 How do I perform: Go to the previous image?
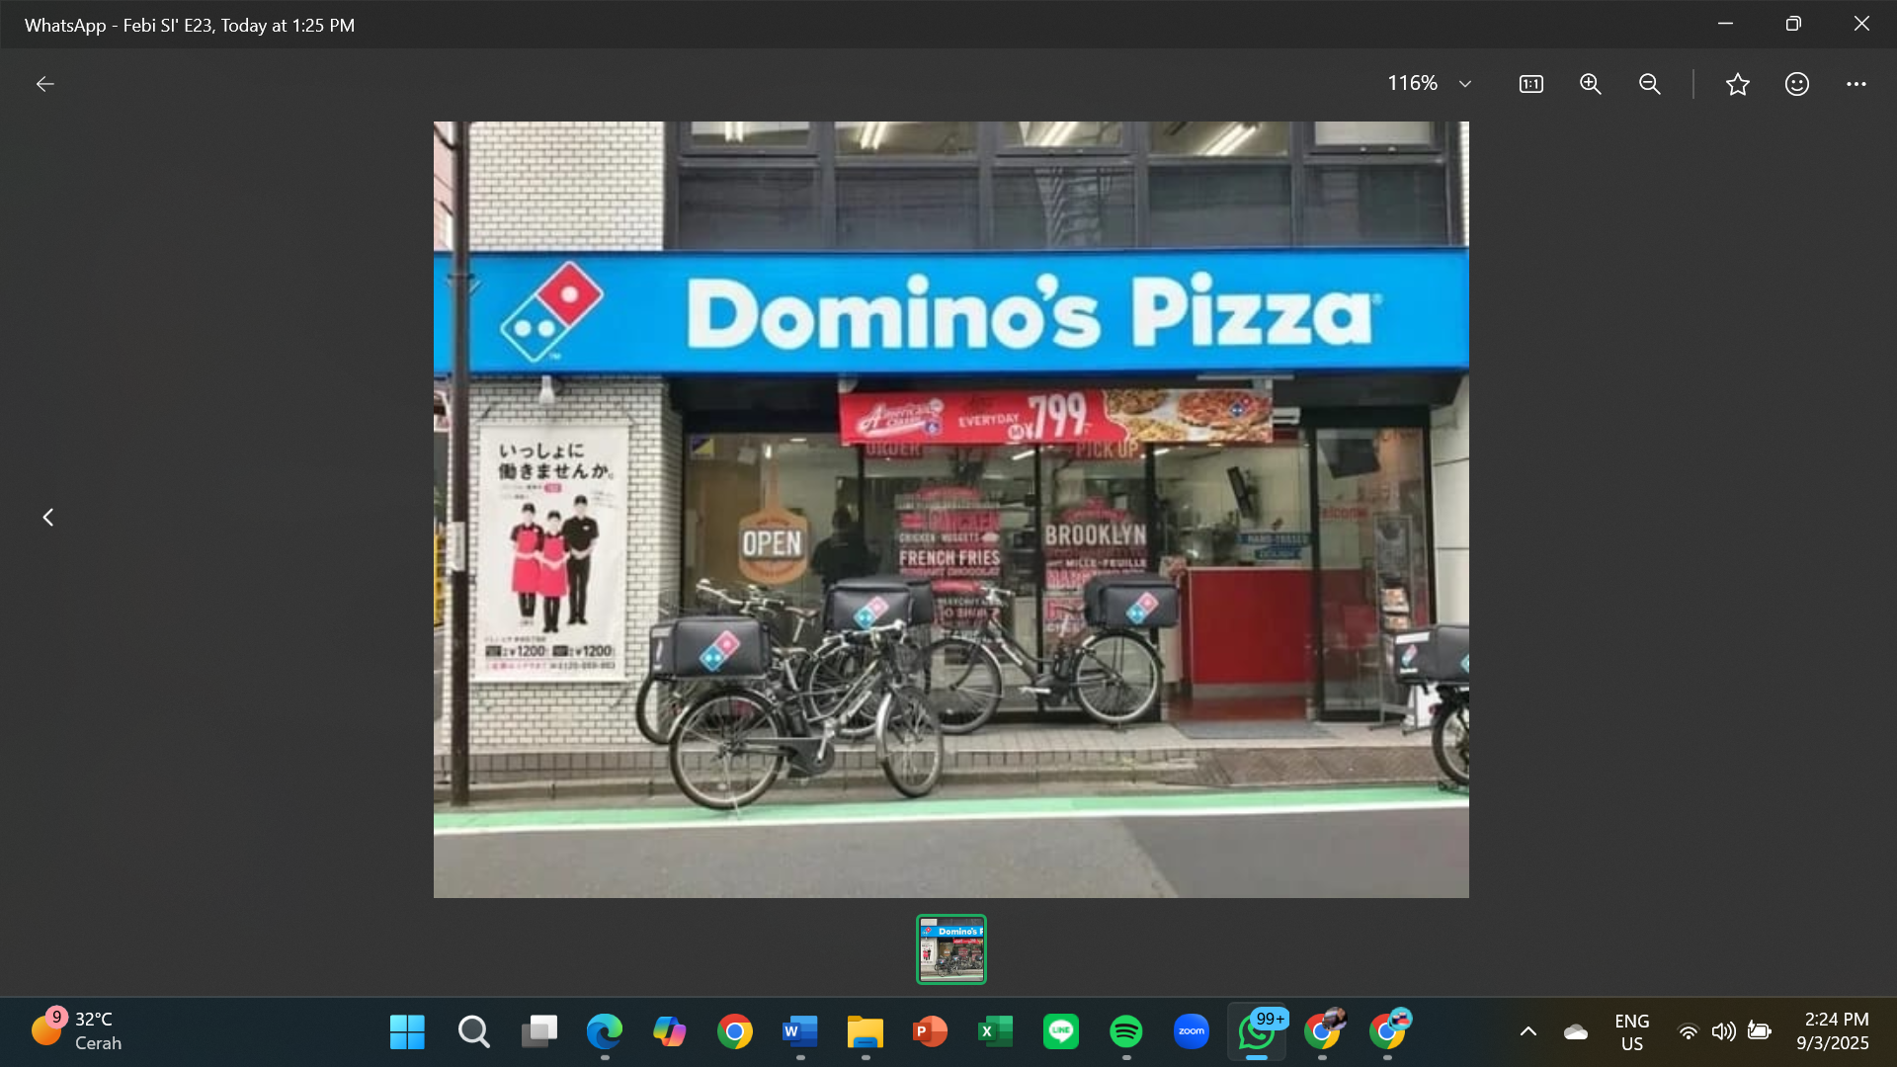coord(47,517)
